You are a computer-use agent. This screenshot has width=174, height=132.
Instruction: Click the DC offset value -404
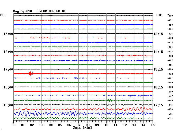[x=170, y=29]
